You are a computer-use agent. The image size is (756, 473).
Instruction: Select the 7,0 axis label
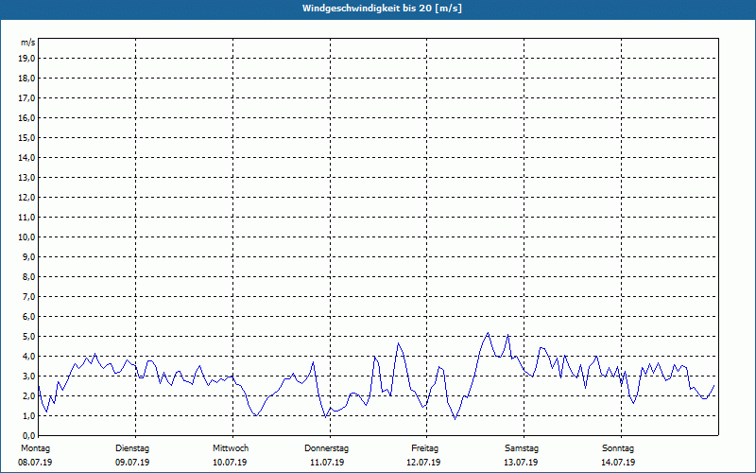(29, 297)
